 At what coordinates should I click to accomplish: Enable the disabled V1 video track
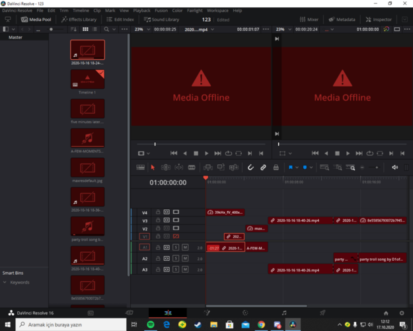pyautogui.click(x=176, y=236)
